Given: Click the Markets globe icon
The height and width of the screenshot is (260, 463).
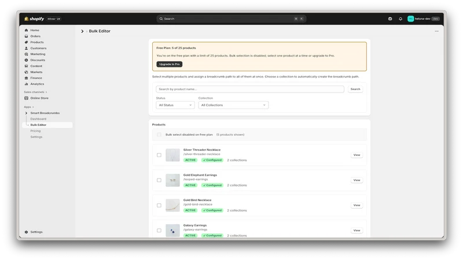Looking at the screenshot, I should [26, 72].
